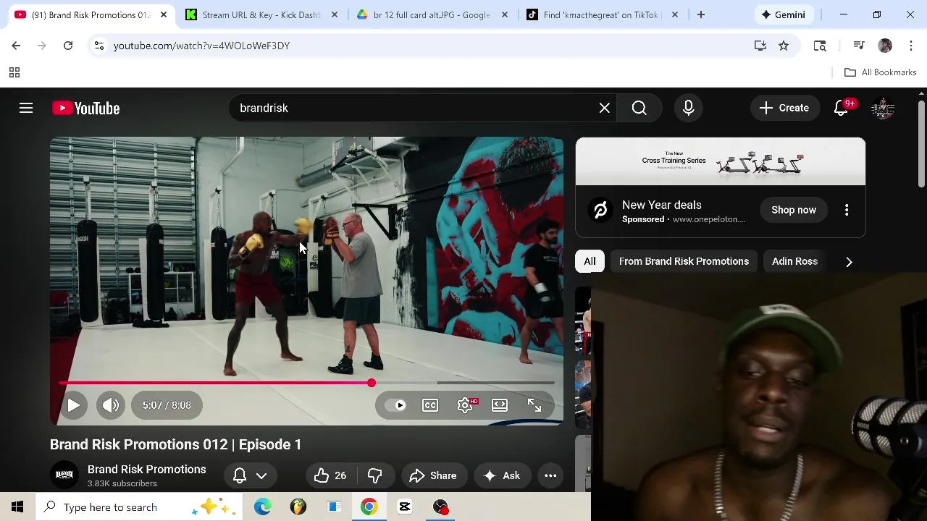Open the apps grid in bookmarks bar
Screen dimensions: 927x521
click(14, 72)
